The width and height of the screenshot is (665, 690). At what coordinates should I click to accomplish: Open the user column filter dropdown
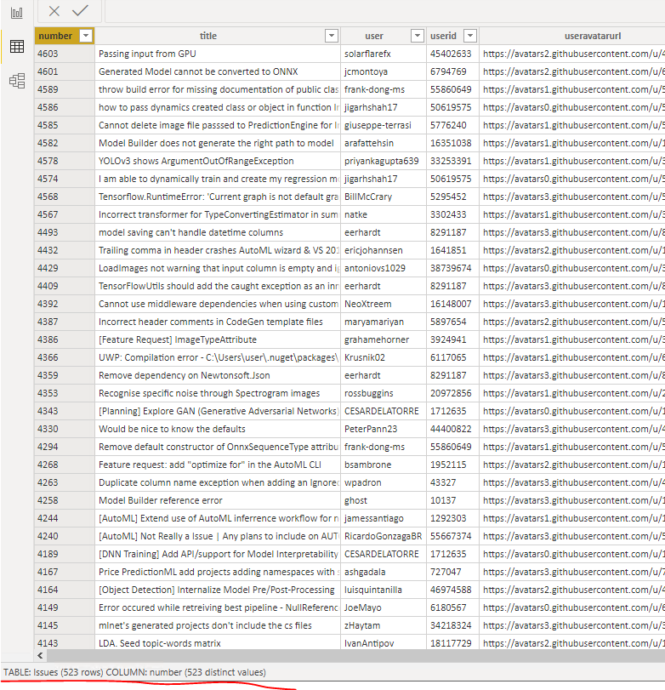(x=417, y=36)
